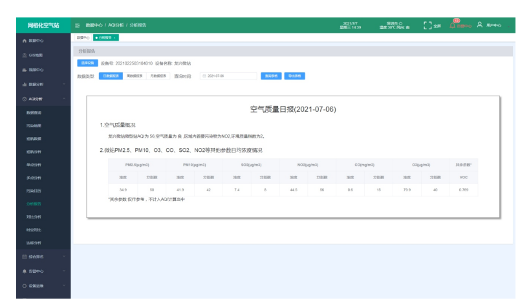The width and height of the screenshot is (531, 307).
Task: Click the 导出表格 export button
Action: (294, 76)
